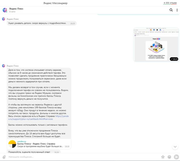
Task: Click the Яндекс Плюс chat title
Action: [16, 9]
